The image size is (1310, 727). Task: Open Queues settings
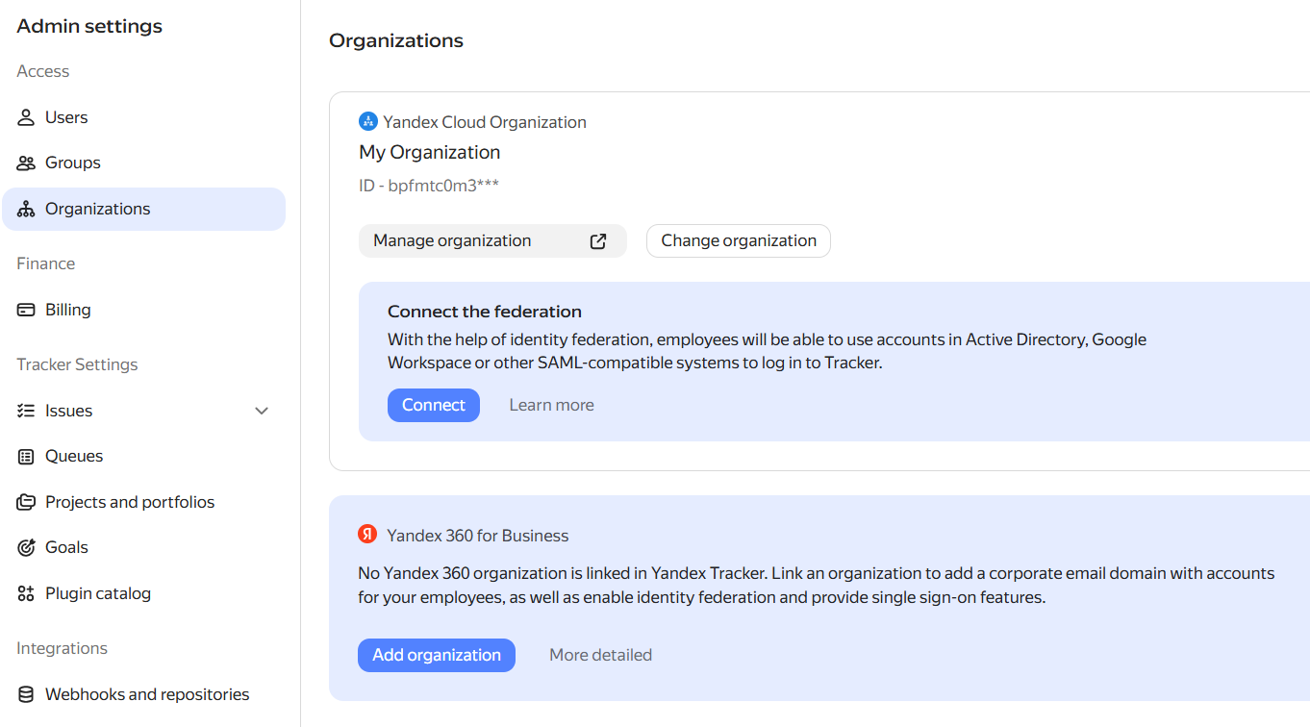144,456
